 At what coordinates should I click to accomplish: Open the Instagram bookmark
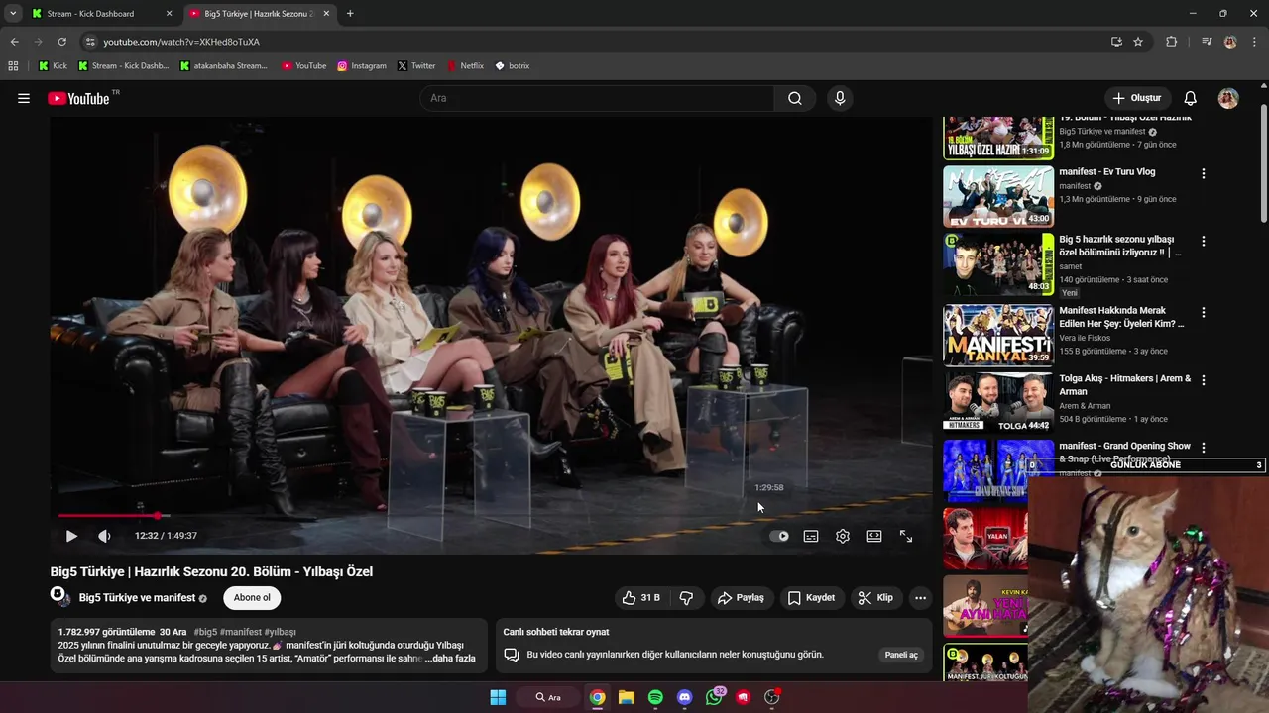(362, 66)
